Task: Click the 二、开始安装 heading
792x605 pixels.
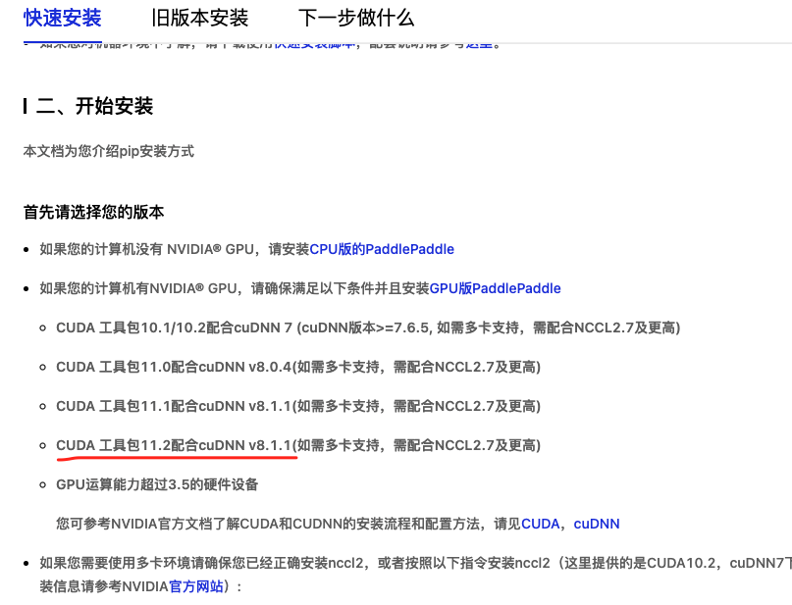Action: coord(94,107)
